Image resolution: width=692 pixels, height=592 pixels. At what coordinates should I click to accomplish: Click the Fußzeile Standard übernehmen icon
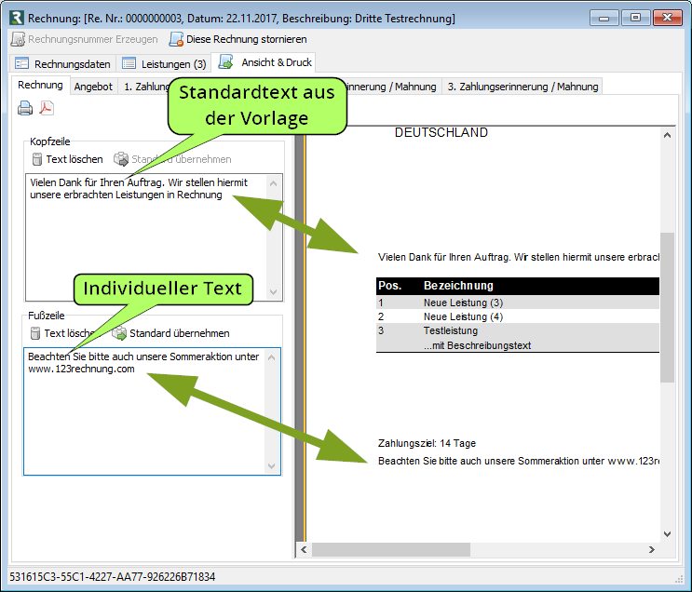(x=119, y=333)
